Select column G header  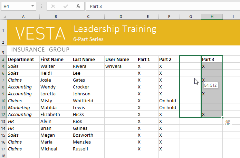click(x=190, y=17)
